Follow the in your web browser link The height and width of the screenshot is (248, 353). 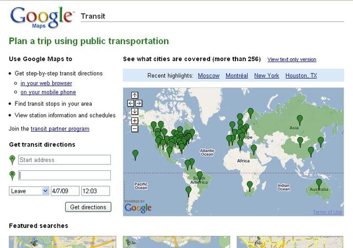point(46,83)
